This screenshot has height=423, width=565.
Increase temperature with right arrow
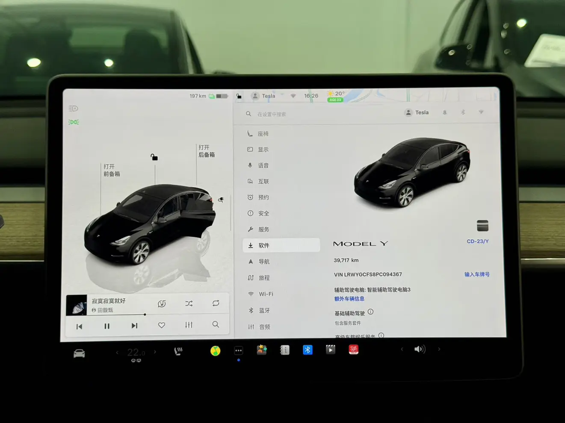click(x=155, y=352)
